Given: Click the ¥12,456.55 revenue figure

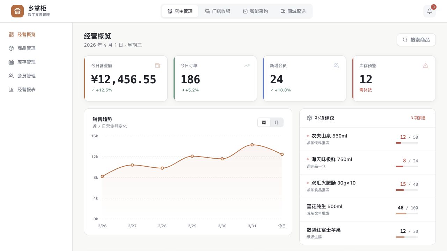Looking at the screenshot, I should tap(124, 79).
